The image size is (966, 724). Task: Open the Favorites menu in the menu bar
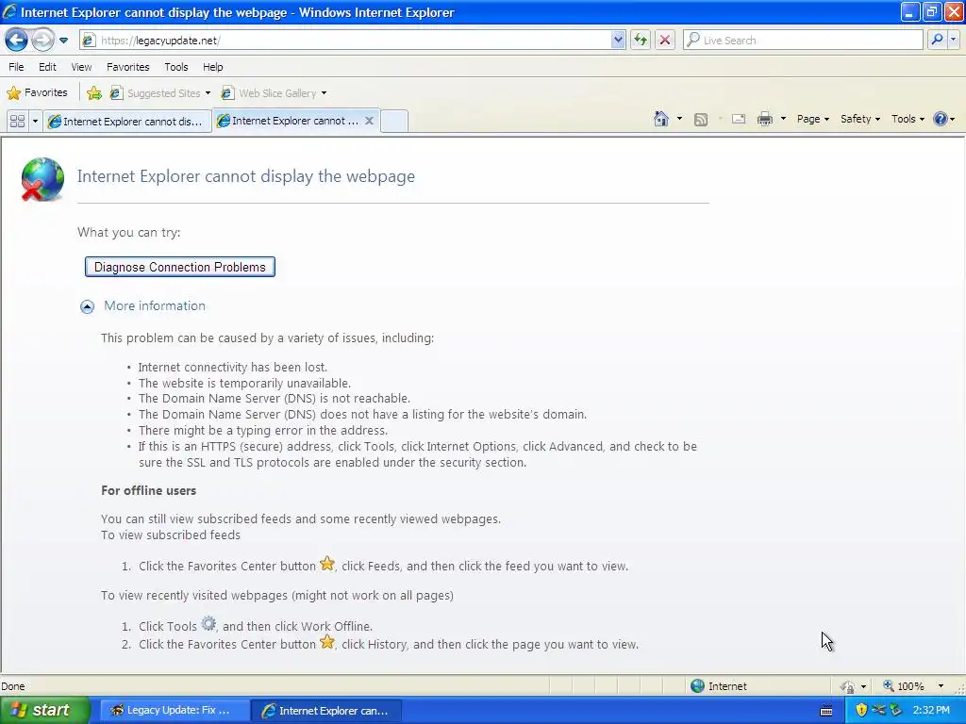[x=128, y=67]
